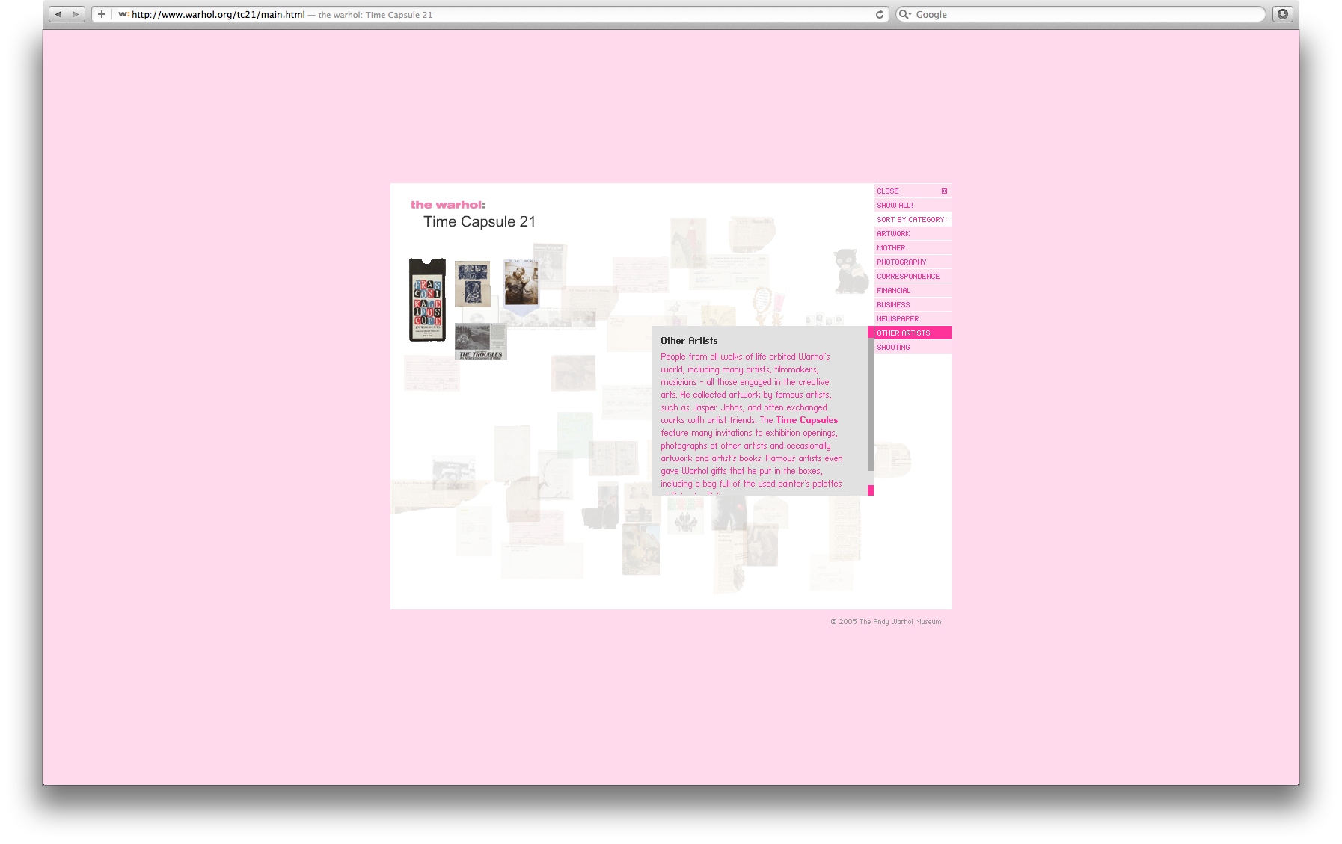Click the forward navigation arrow
Image resolution: width=1342 pixels, height=844 pixels.
coord(76,13)
